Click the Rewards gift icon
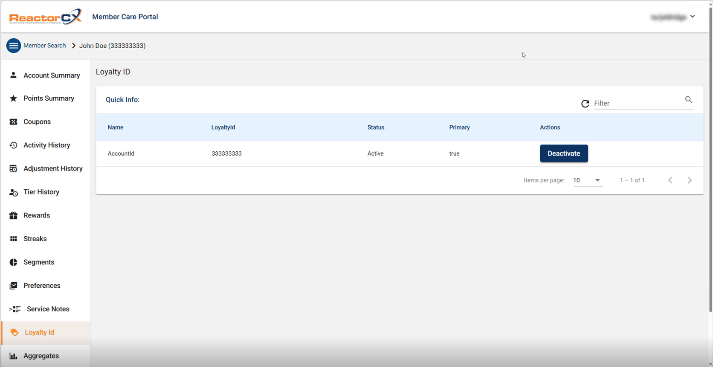Viewport: 713px width, 367px height. coord(14,216)
